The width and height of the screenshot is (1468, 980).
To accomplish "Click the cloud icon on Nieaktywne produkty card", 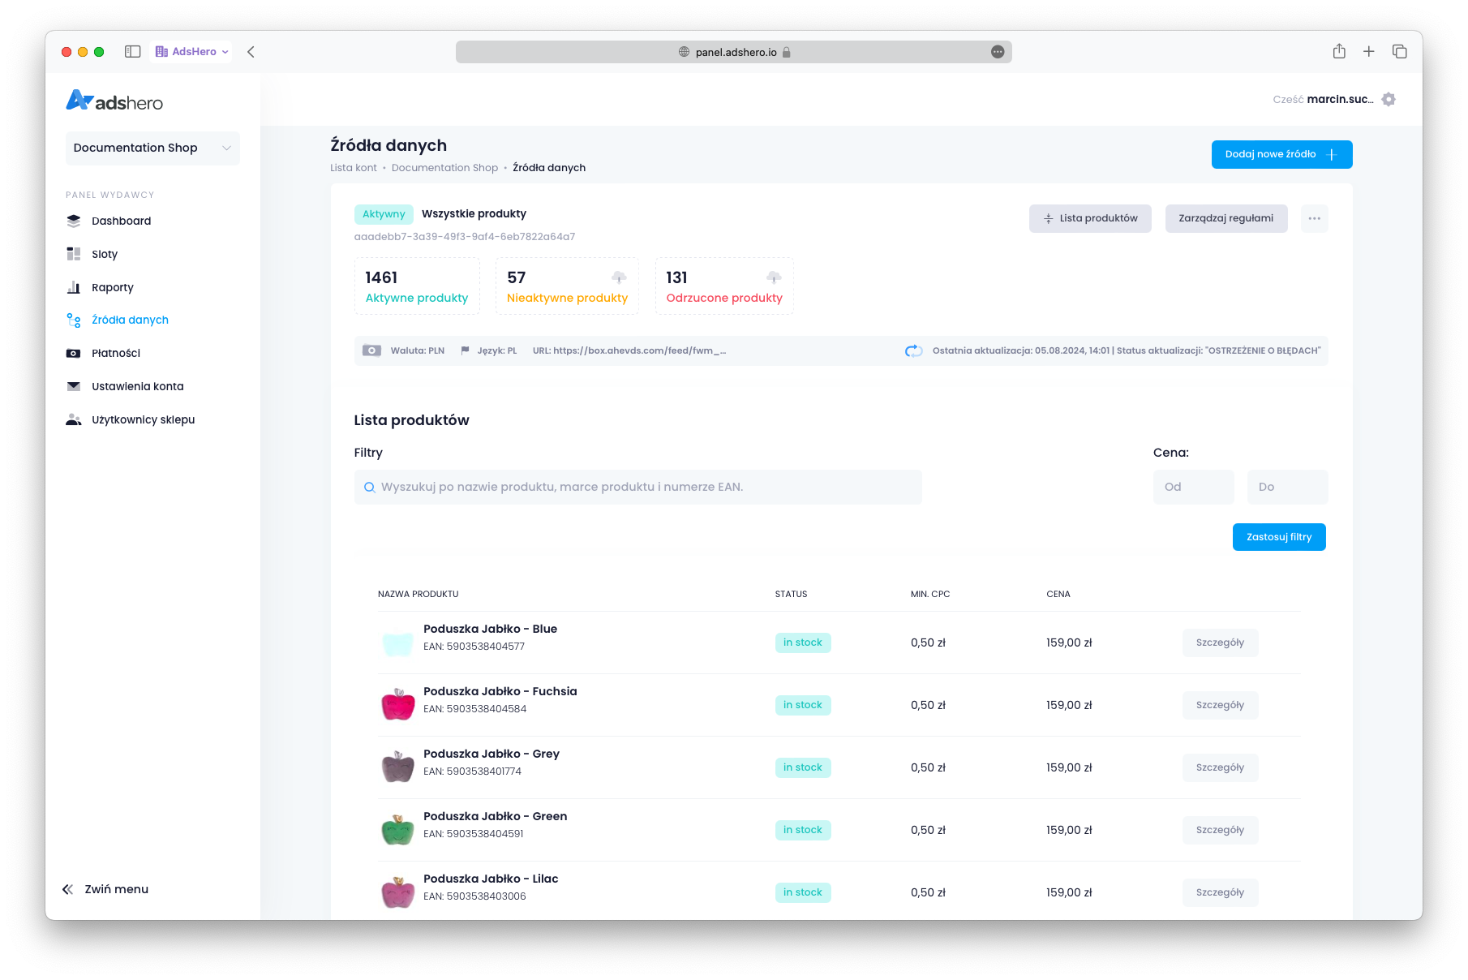I will pos(619,277).
